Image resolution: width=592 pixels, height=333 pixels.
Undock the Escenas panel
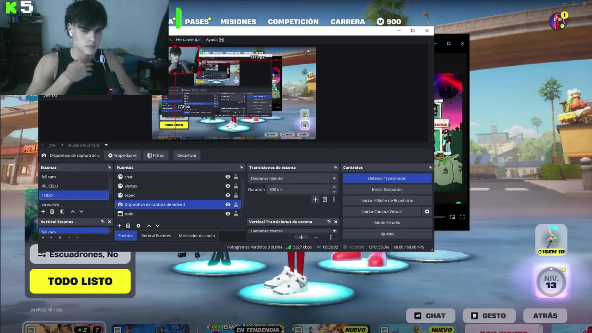tap(110, 167)
